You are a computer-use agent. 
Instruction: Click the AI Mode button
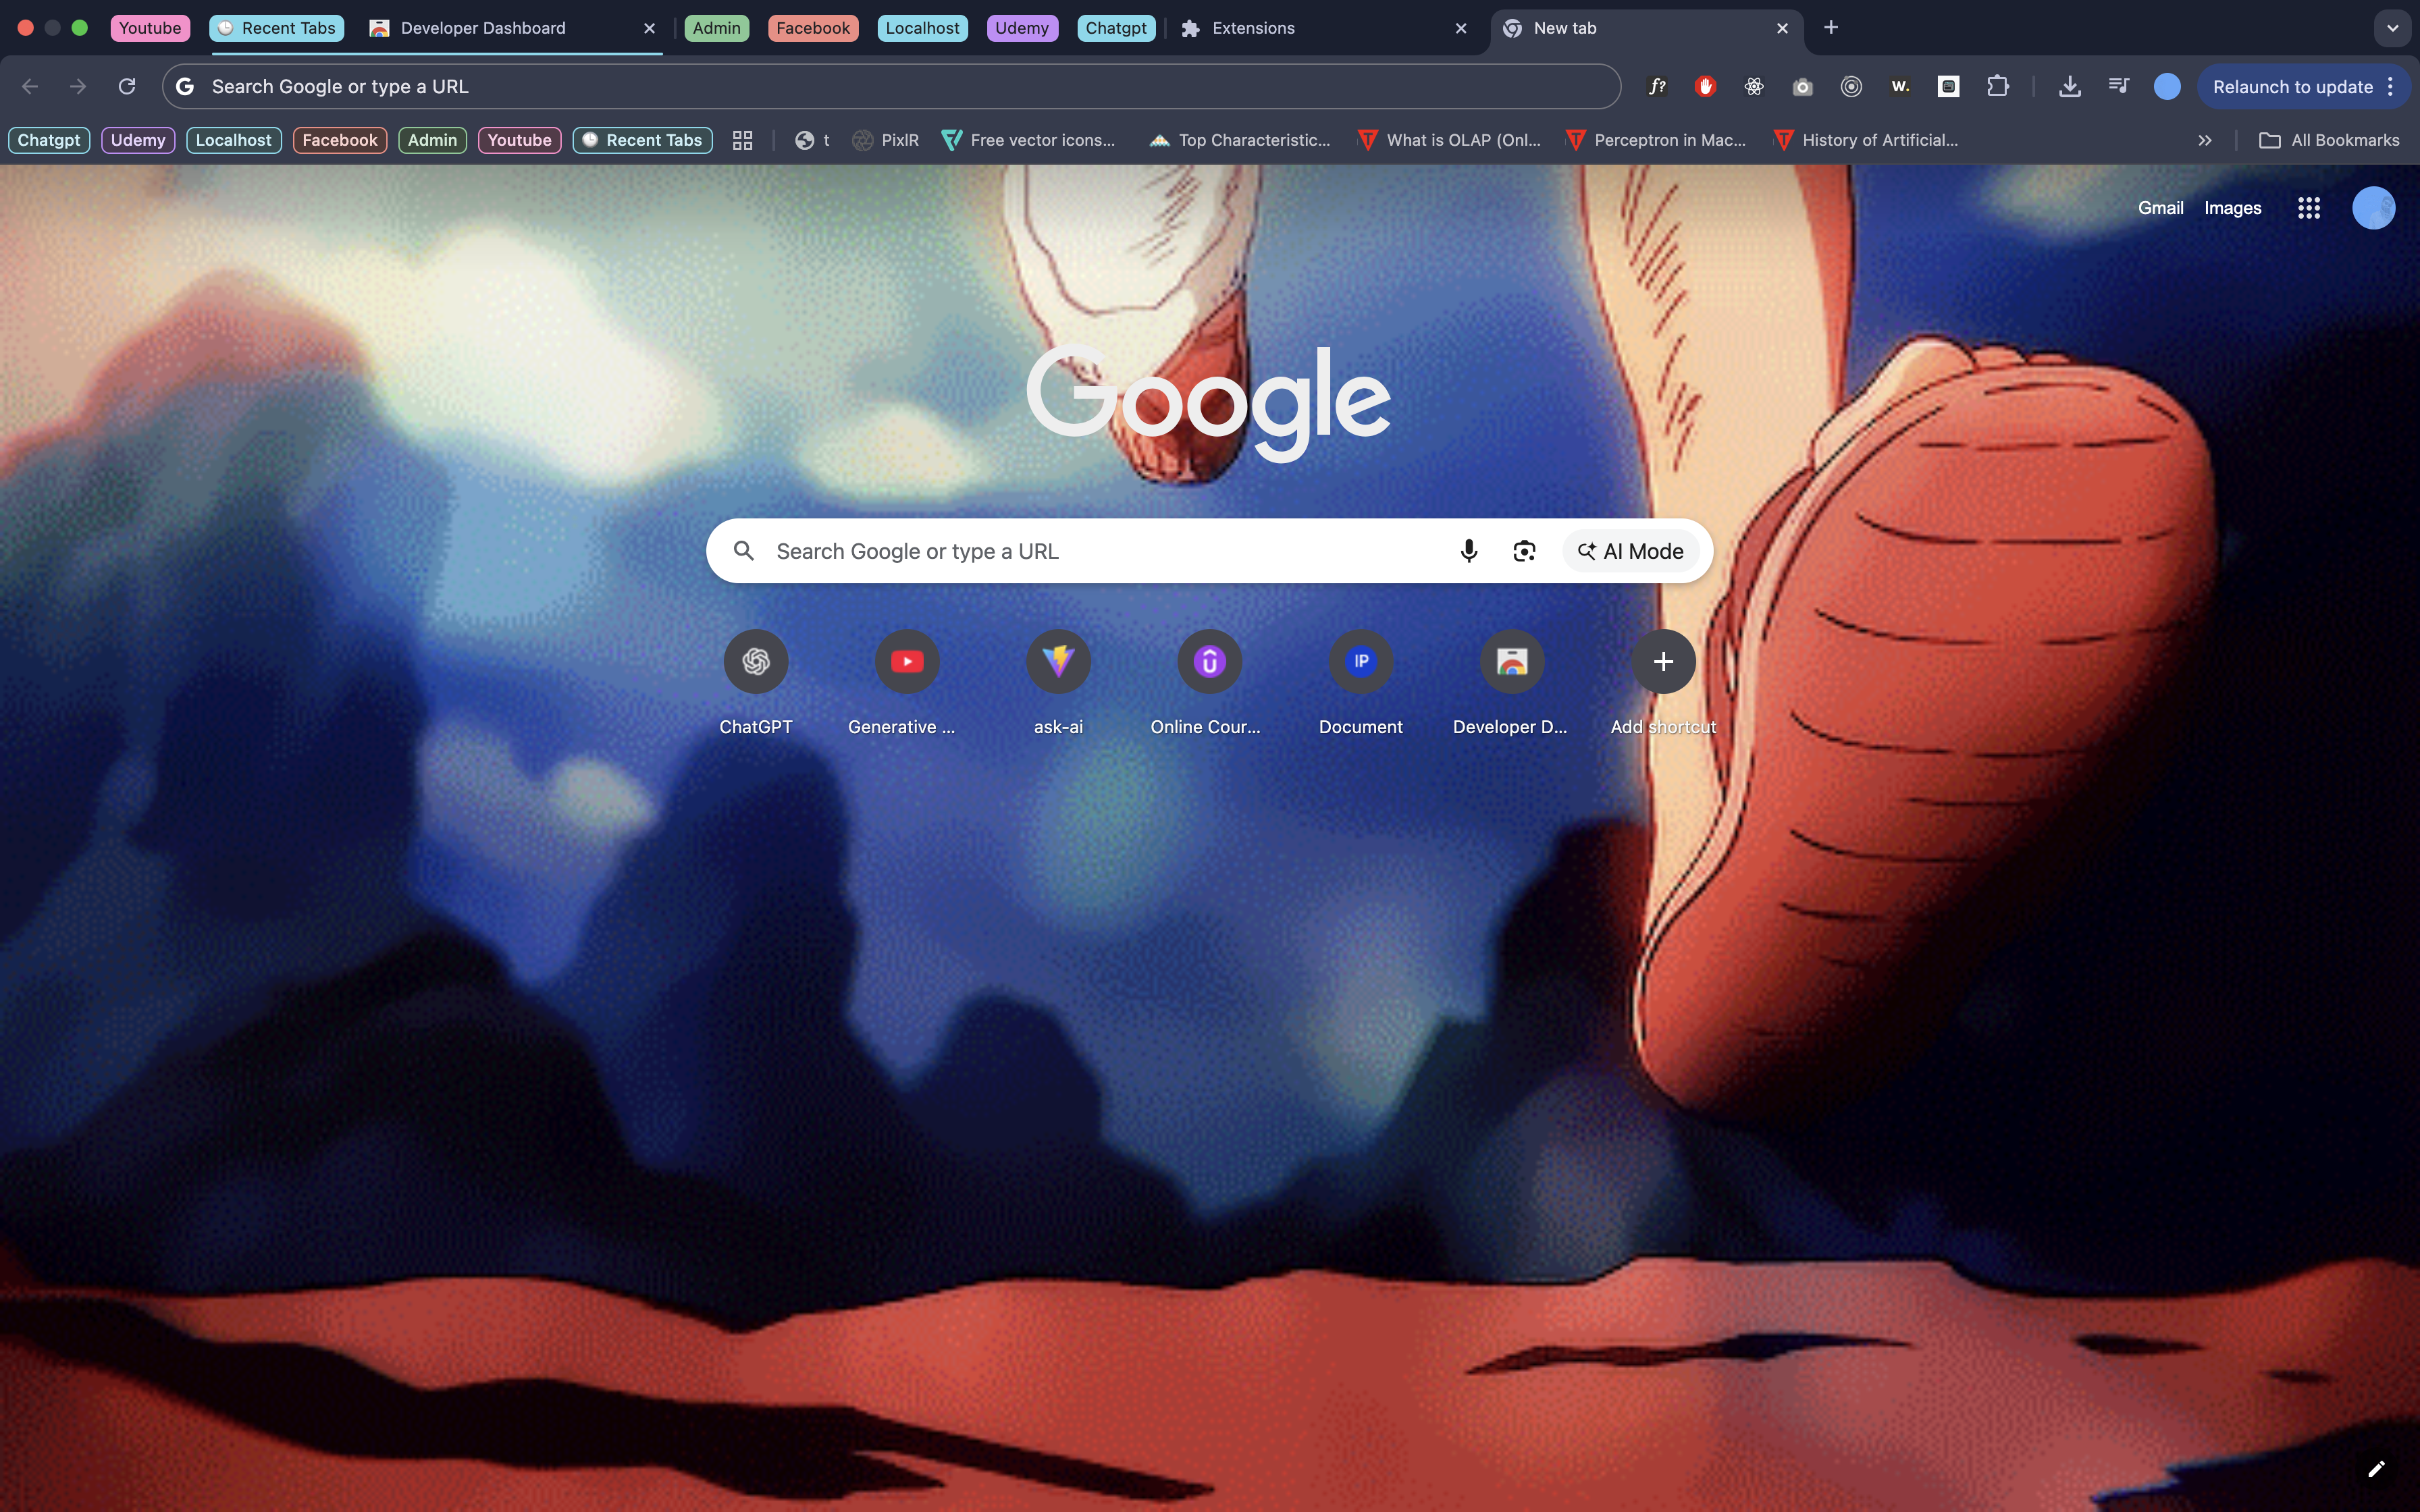click(1631, 551)
